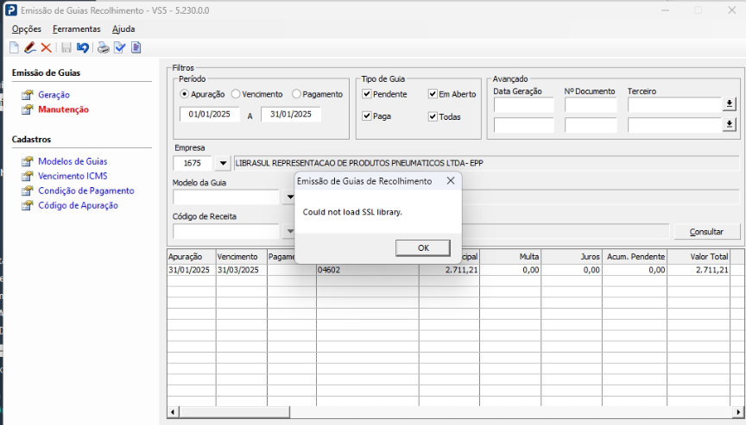
Task: Click the floppy disk save icon
Action: point(66,47)
